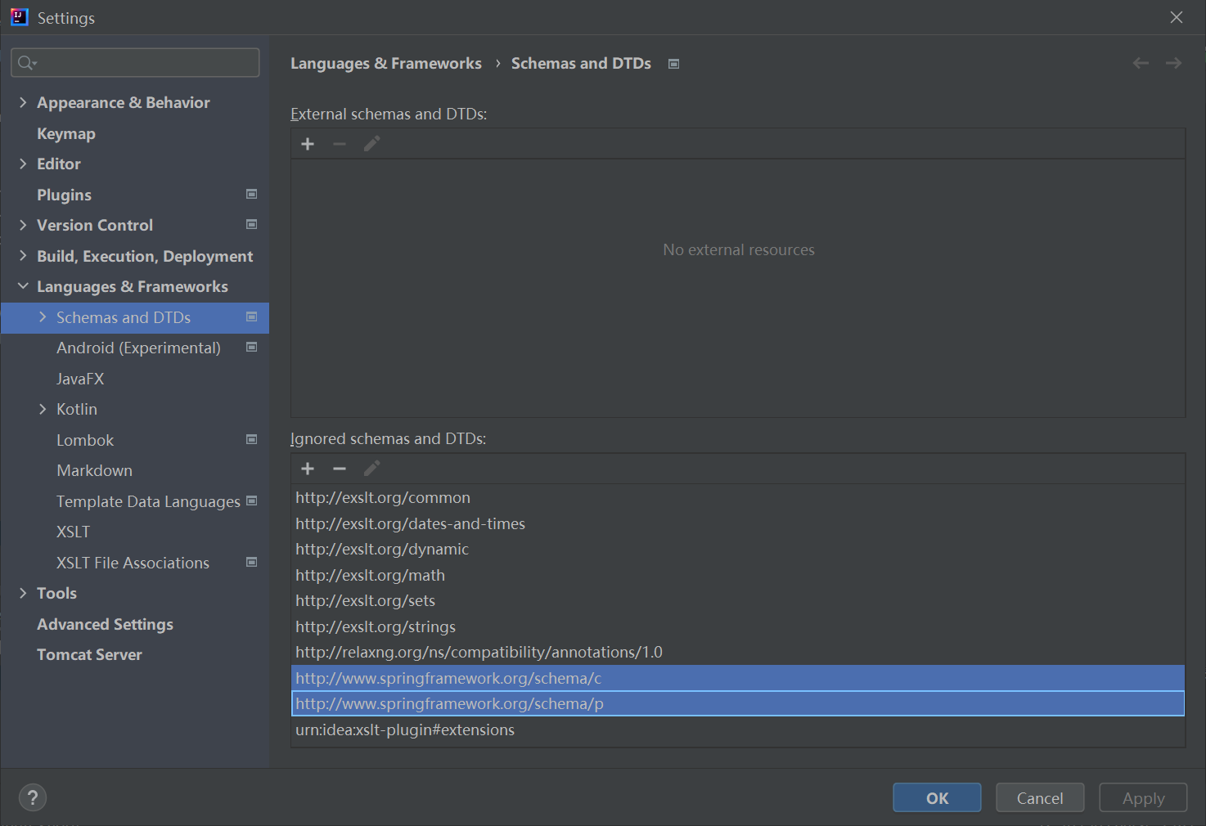Focus the settings search field
This screenshot has height=826, width=1206.
pos(135,62)
